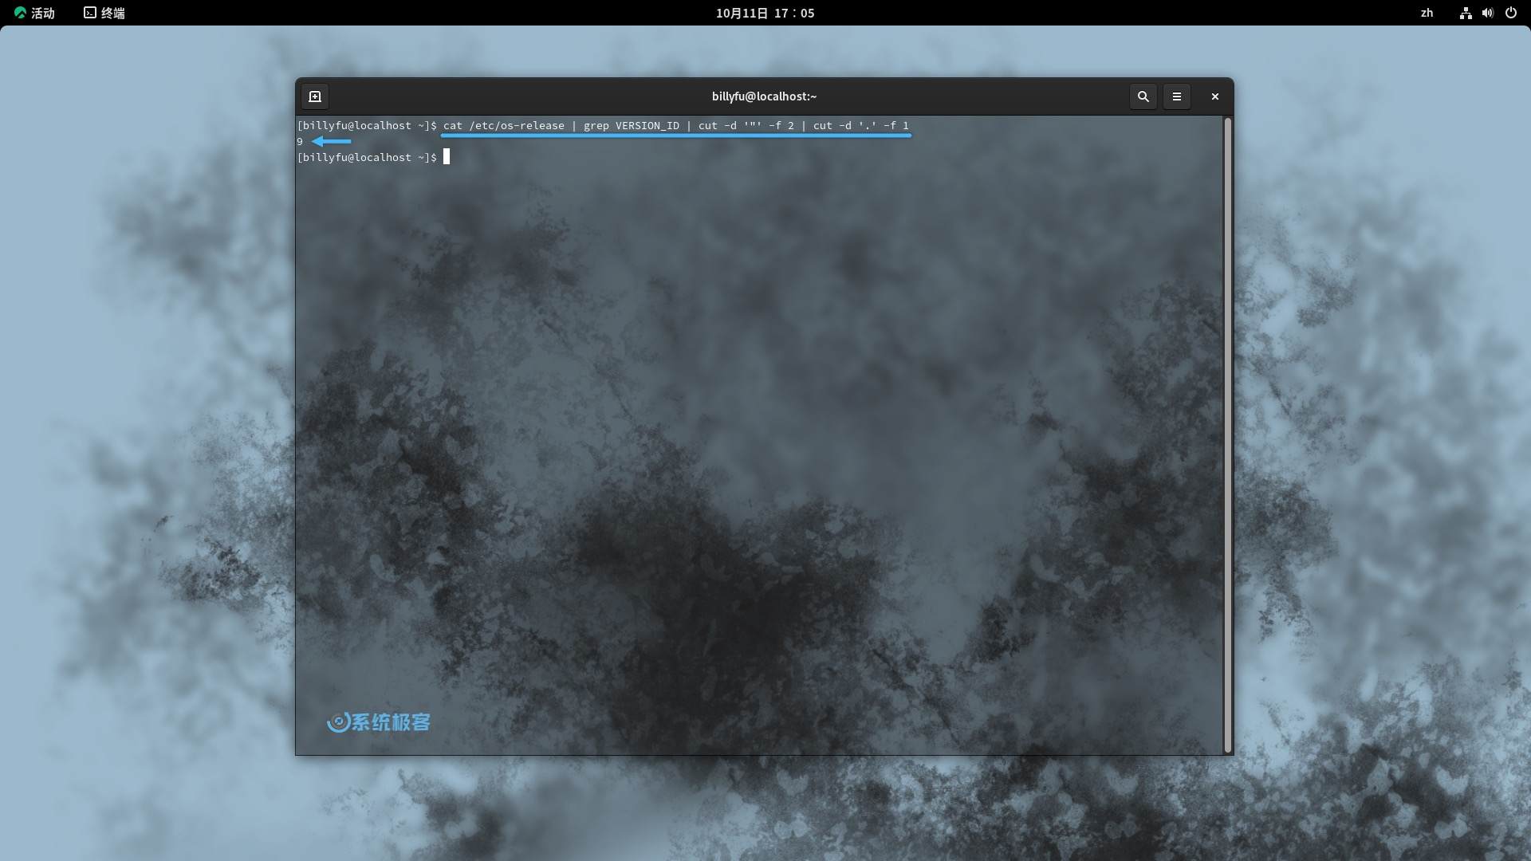The image size is (1531, 861).
Task: Open the 活动 overview
Action: click(34, 13)
